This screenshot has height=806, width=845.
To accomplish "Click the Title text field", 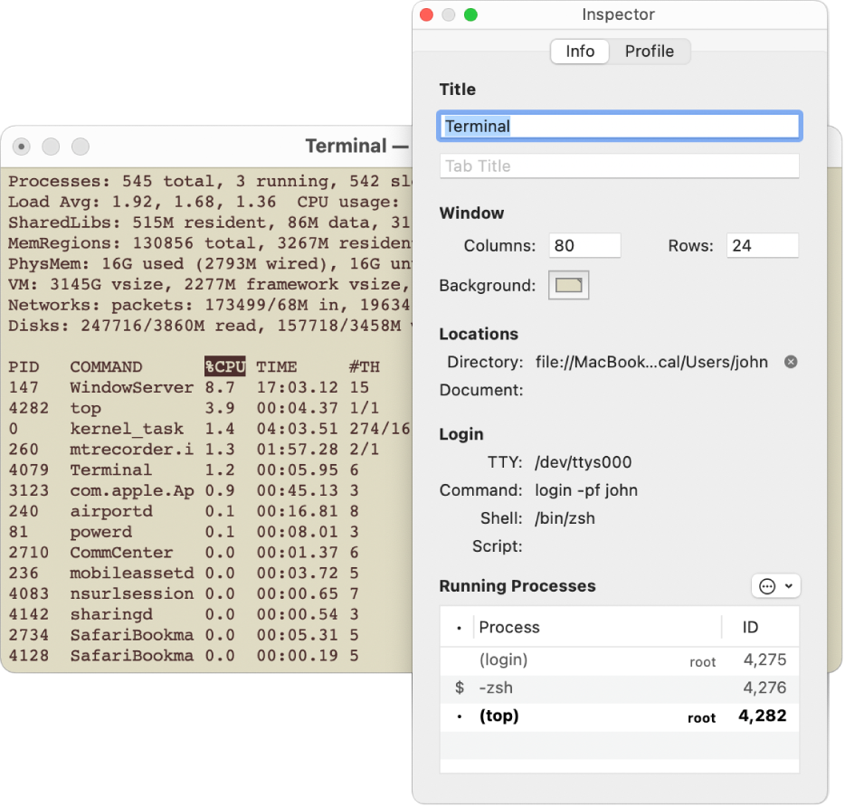I will 619,126.
